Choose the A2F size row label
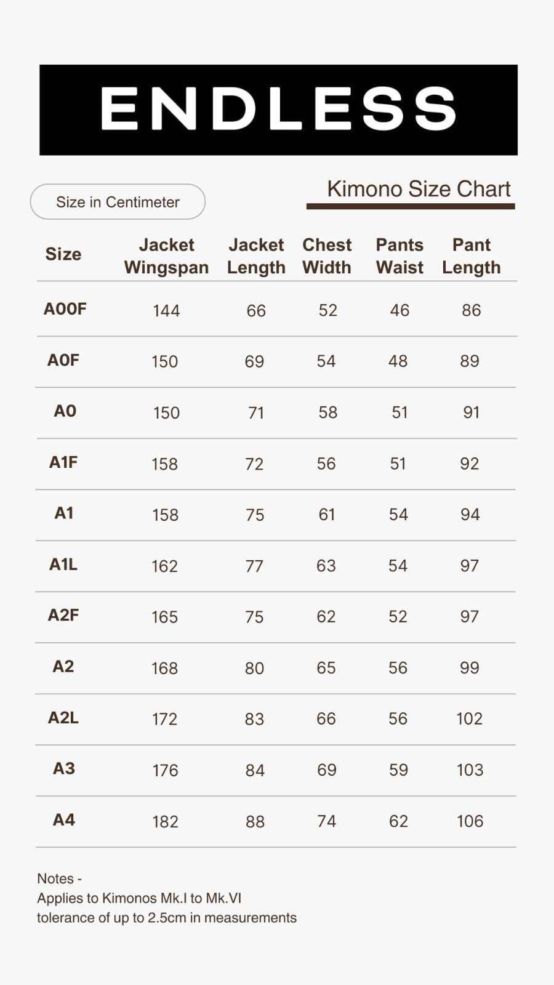This screenshot has height=985, width=554. tap(63, 615)
